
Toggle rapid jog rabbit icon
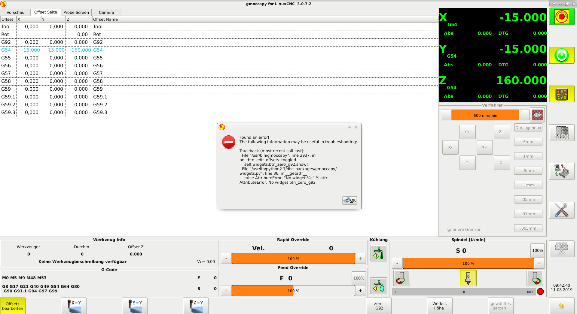coord(537,115)
